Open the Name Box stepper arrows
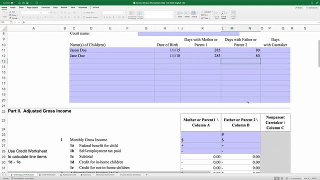Image resolution: width=320 pixels, height=180 pixels. click(x=11, y=22)
